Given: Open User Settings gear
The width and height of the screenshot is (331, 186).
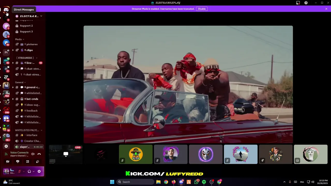Looking at the screenshot, I should (x=39, y=171).
